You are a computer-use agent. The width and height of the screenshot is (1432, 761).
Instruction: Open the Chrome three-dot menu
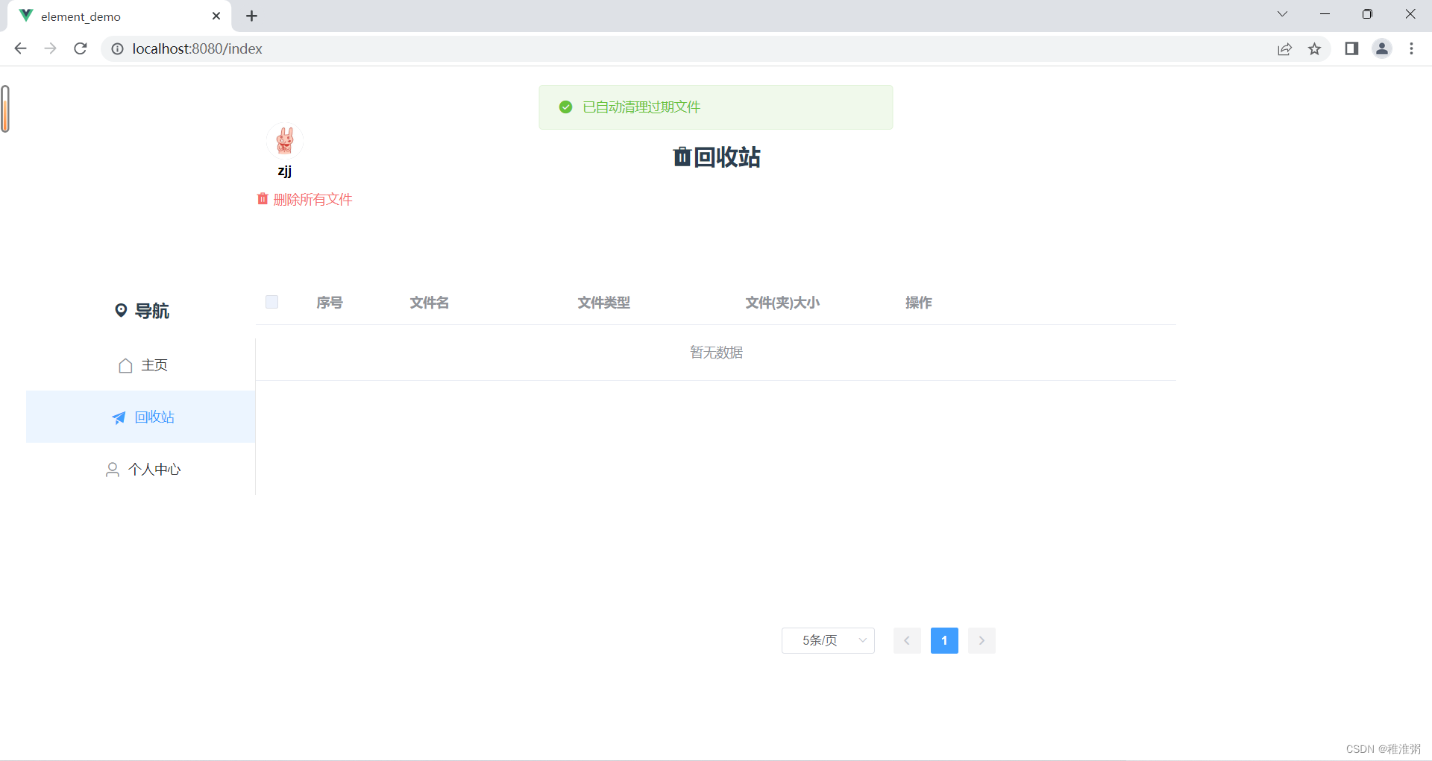(x=1412, y=48)
